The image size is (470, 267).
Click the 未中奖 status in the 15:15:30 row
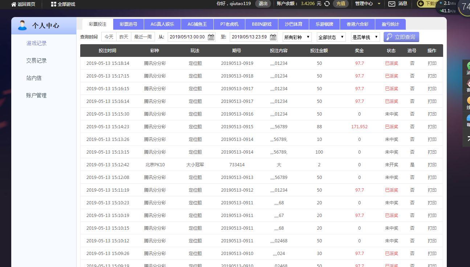[392, 114]
